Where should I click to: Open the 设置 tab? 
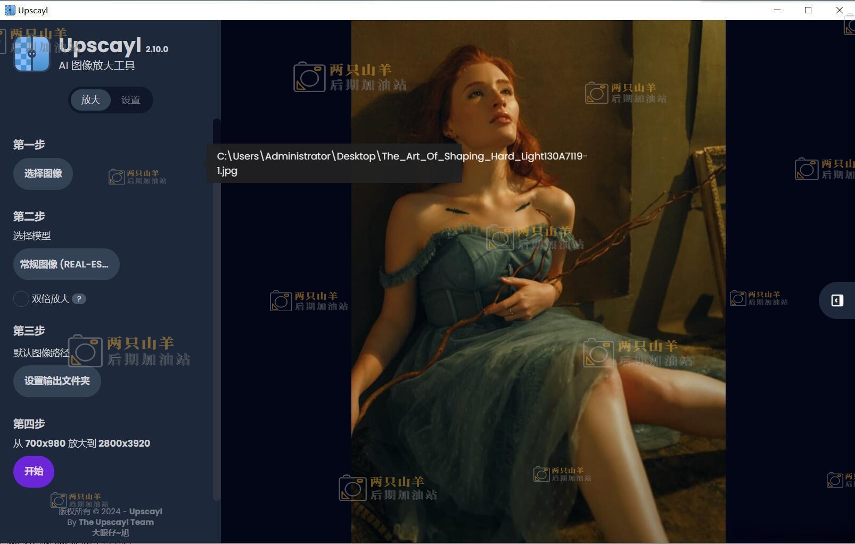(130, 100)
